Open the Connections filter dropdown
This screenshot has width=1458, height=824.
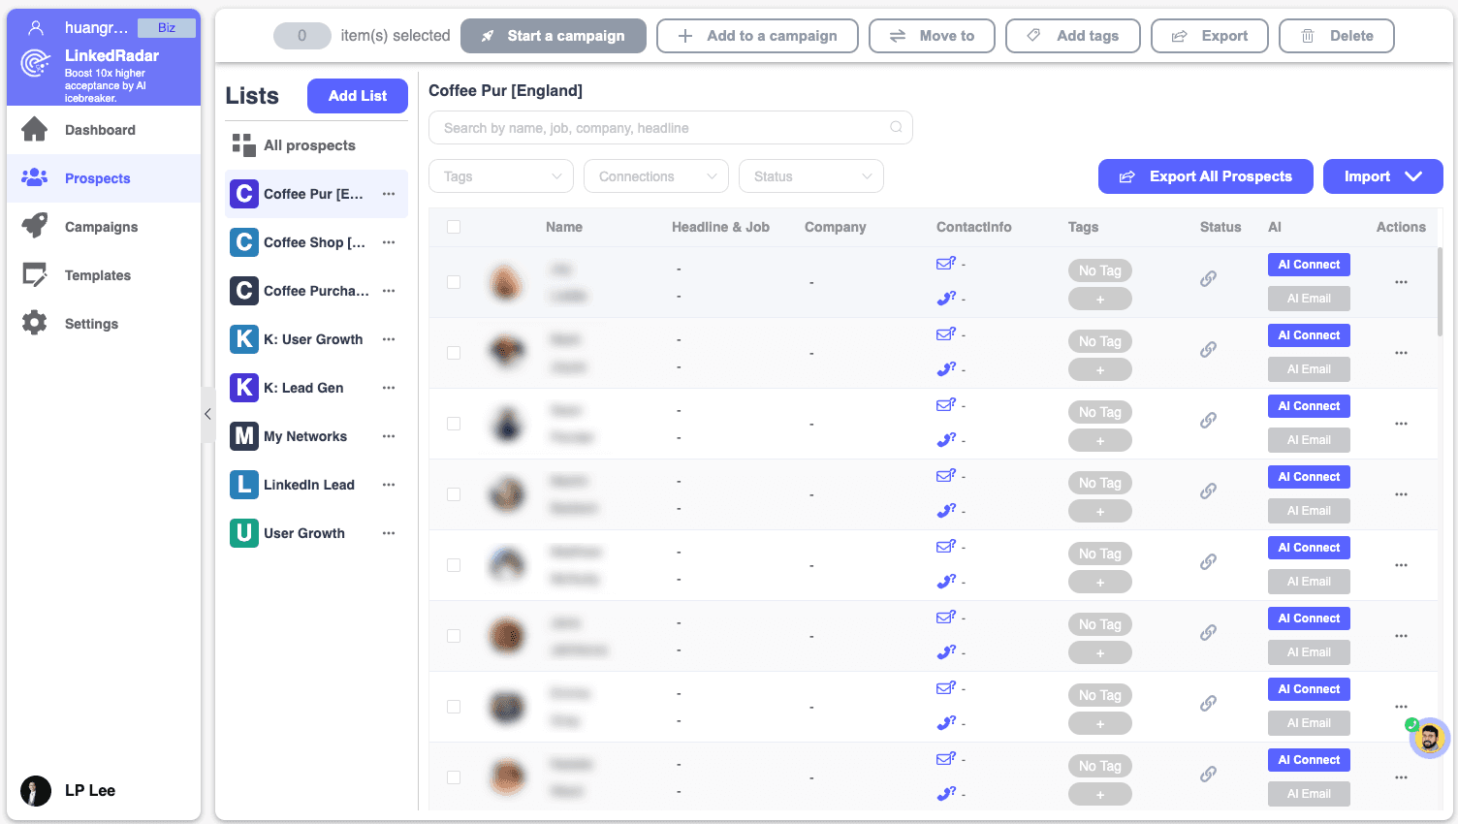[x=656, y=176]
